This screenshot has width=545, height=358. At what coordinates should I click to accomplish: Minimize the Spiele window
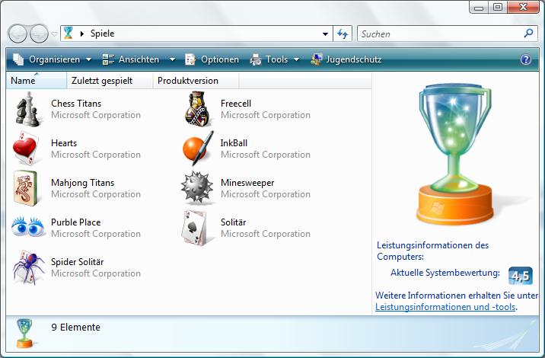tap(479, 7)
